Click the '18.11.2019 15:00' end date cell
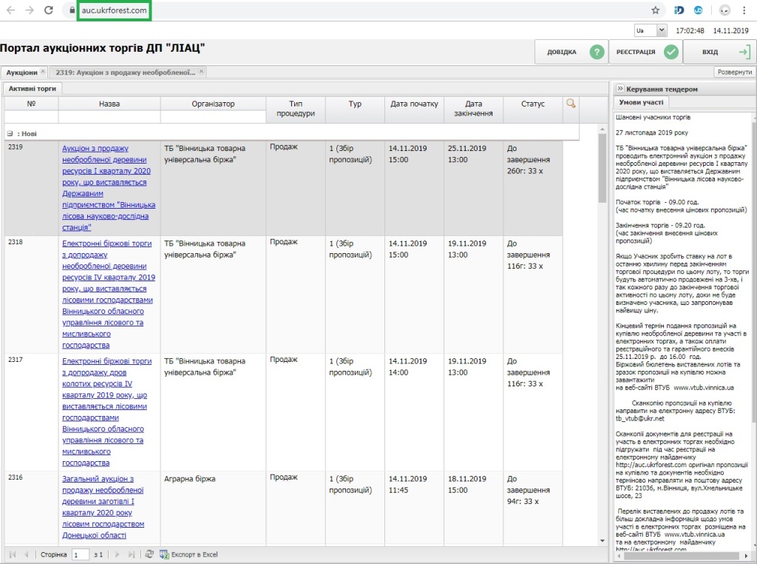Viewport: 757px width, 564px height. click(x=474, y=508)
